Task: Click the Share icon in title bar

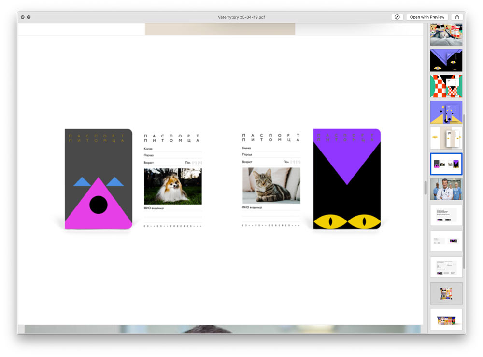Action: tap(457, 17)
